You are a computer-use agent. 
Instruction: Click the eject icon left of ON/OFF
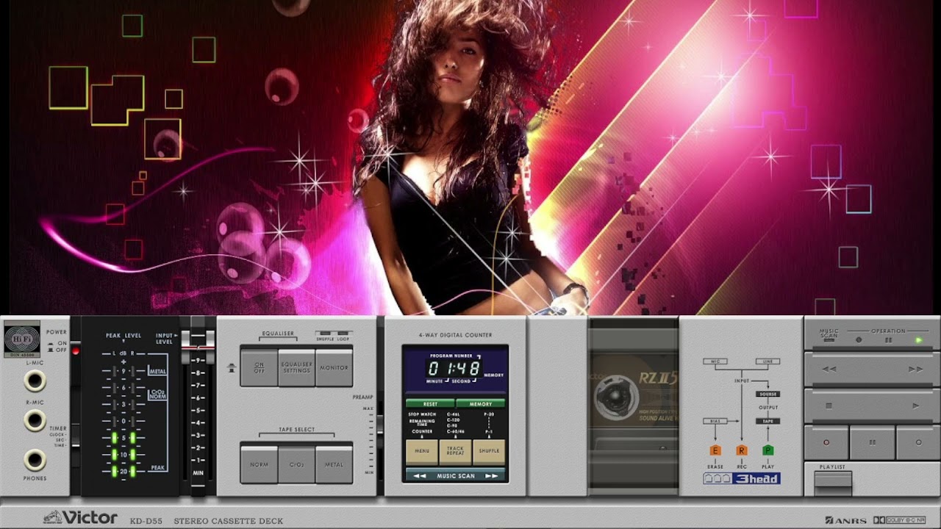232,367
